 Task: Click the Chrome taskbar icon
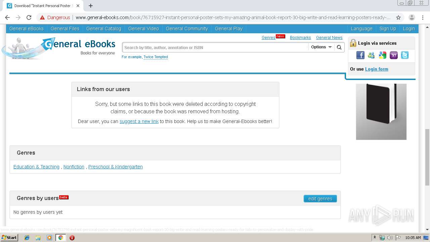click(x=60, y=238)
